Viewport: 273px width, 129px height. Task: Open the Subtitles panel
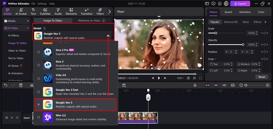coord(45,12)
